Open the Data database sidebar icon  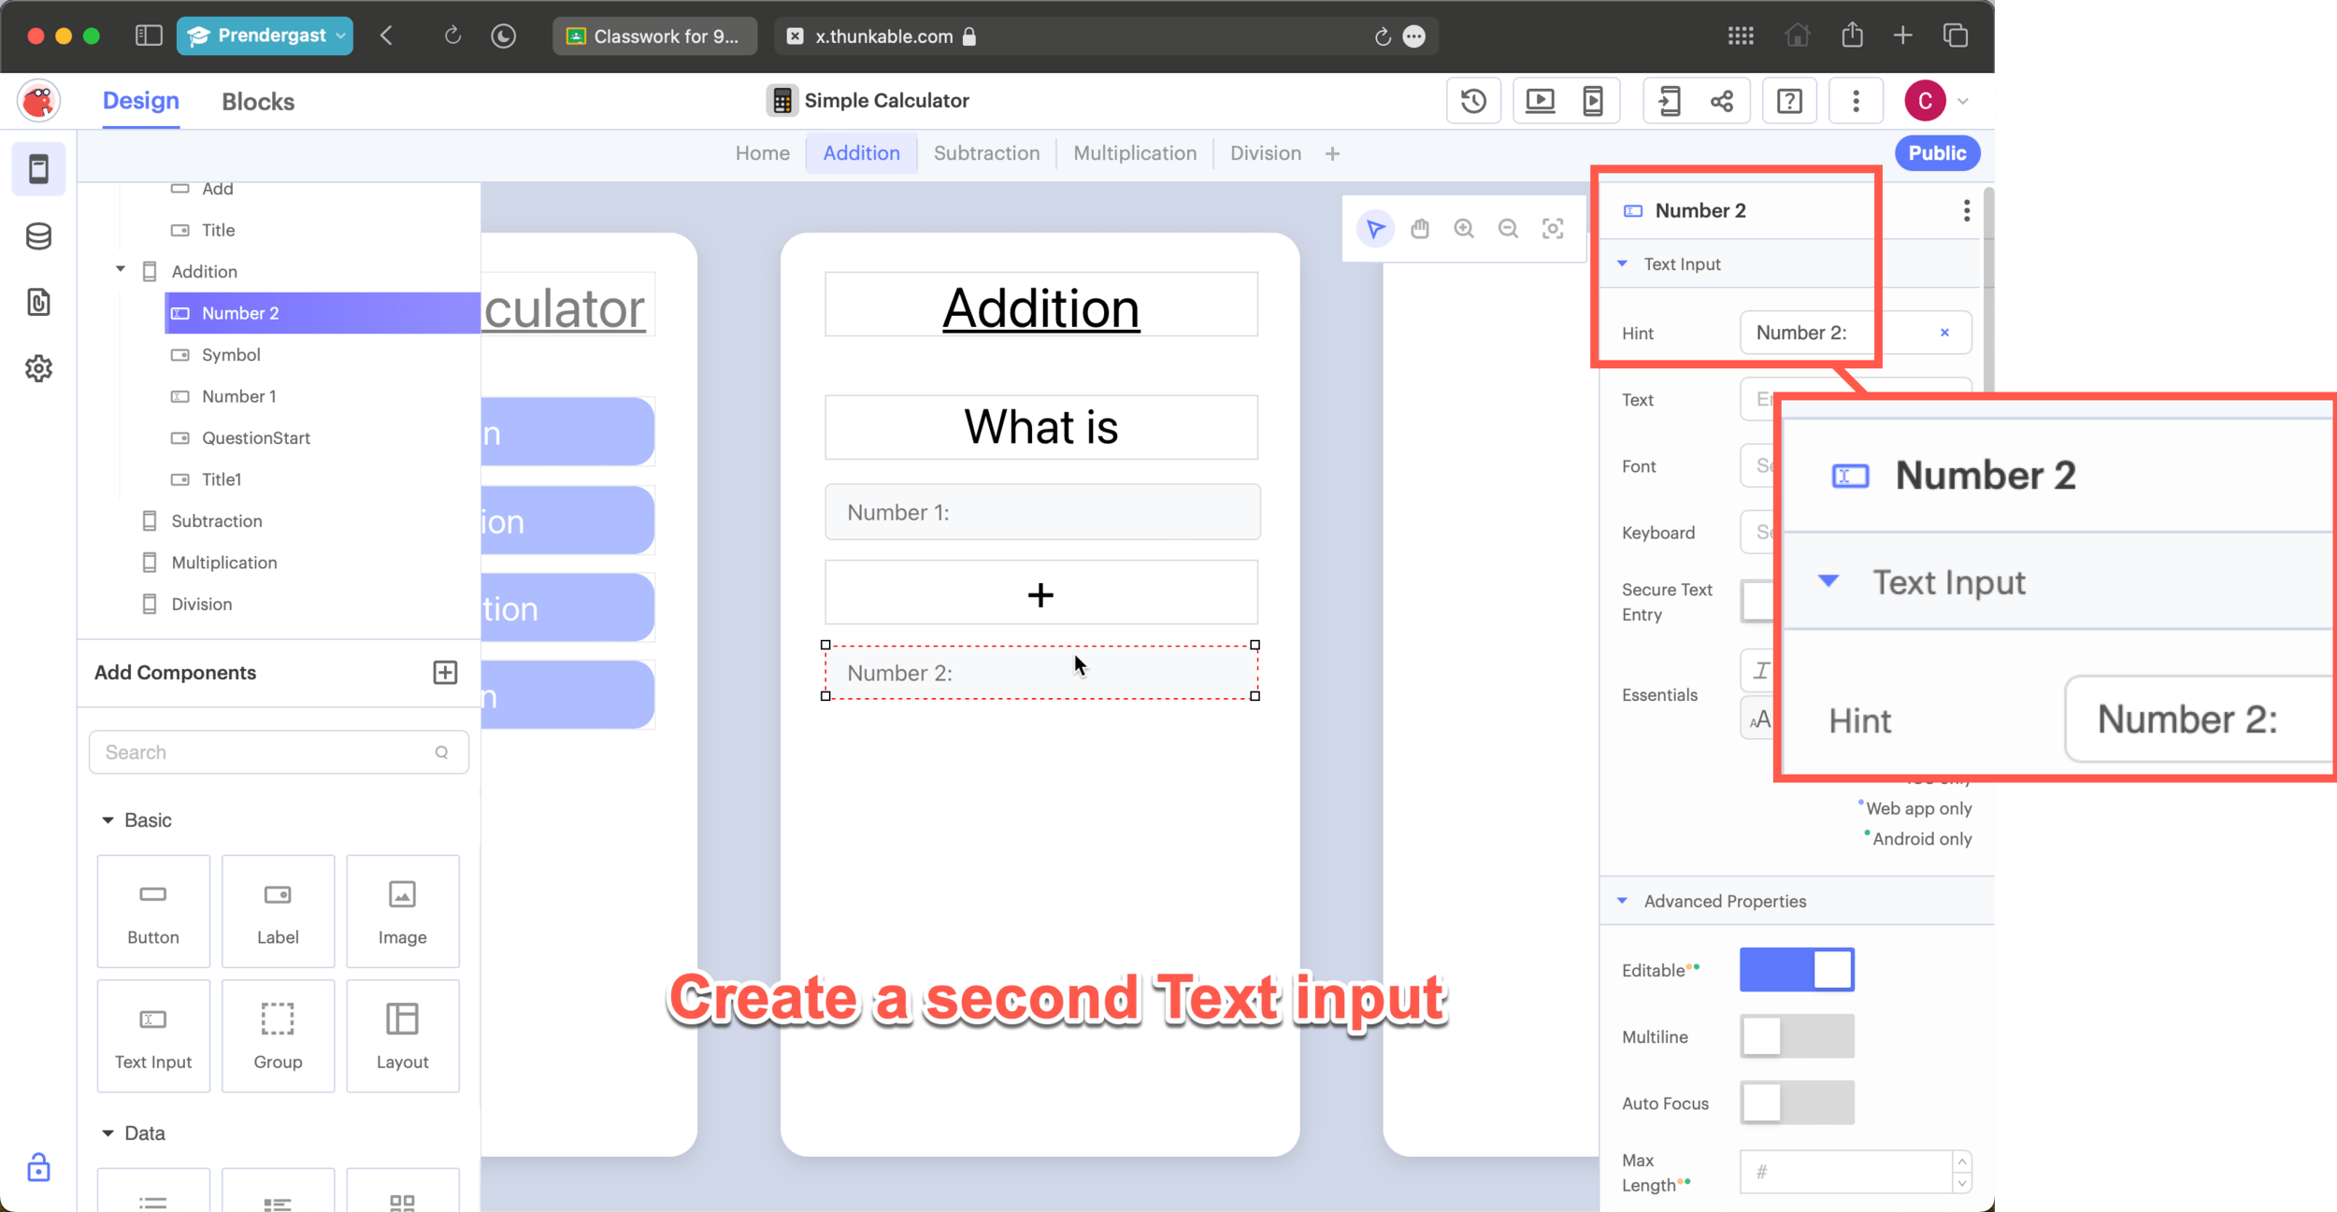(38, 236)
